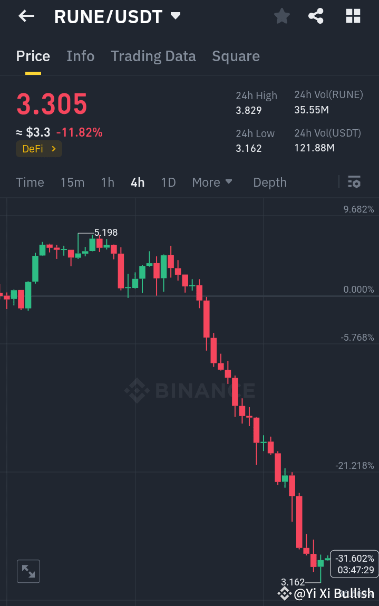379x606 pixels.
Task: Expand the More timeframes dropdown
Action: tap(212, 182)
